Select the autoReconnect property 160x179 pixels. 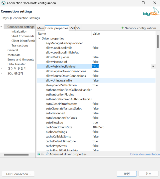tap(56, 113)
